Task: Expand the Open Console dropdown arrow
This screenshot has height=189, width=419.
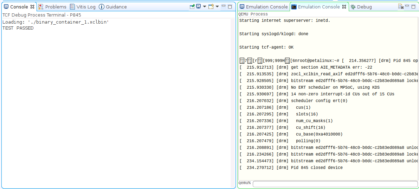Action: pos(217,7)
